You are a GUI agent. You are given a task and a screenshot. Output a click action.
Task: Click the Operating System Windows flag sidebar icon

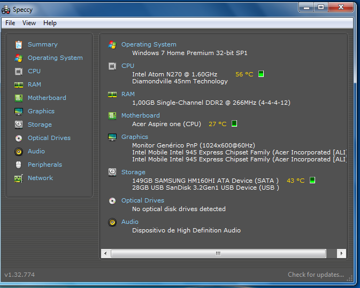[x=19, y=58]
